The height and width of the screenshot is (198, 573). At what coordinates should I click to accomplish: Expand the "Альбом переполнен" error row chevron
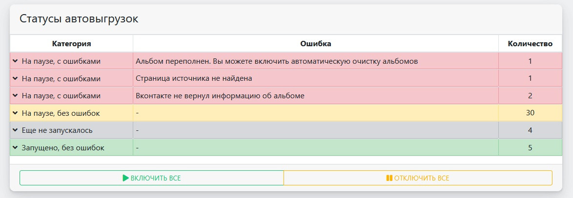coord(15,61)
